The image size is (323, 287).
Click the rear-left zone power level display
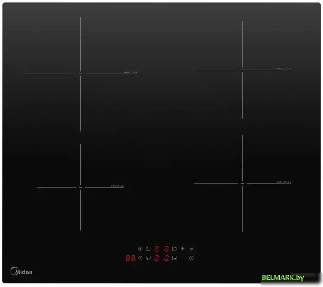[157, 249]
